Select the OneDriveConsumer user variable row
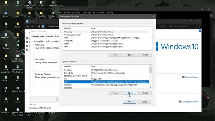The height and width of the screenshot is (121, 215). (x=106, y=35)
